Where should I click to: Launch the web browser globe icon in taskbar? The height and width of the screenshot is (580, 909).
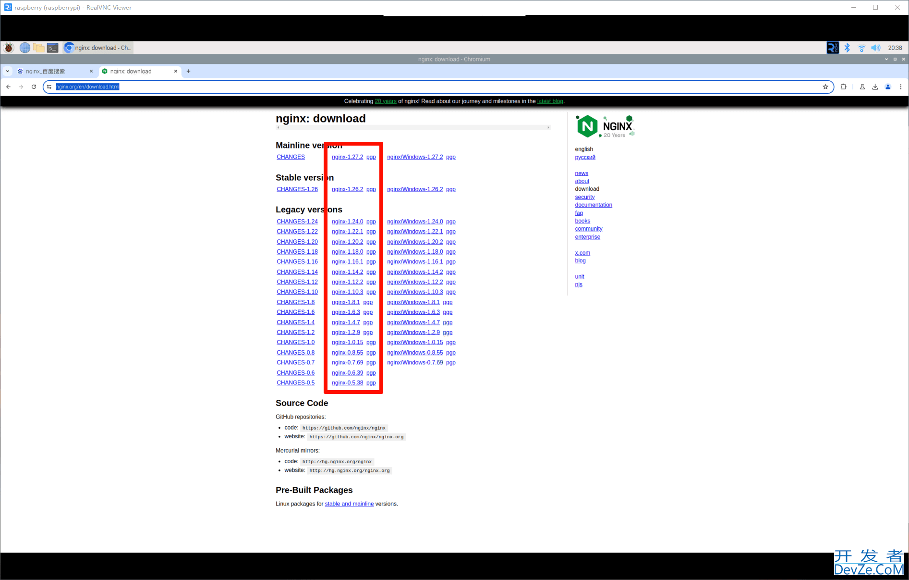(x=25, y=48)
